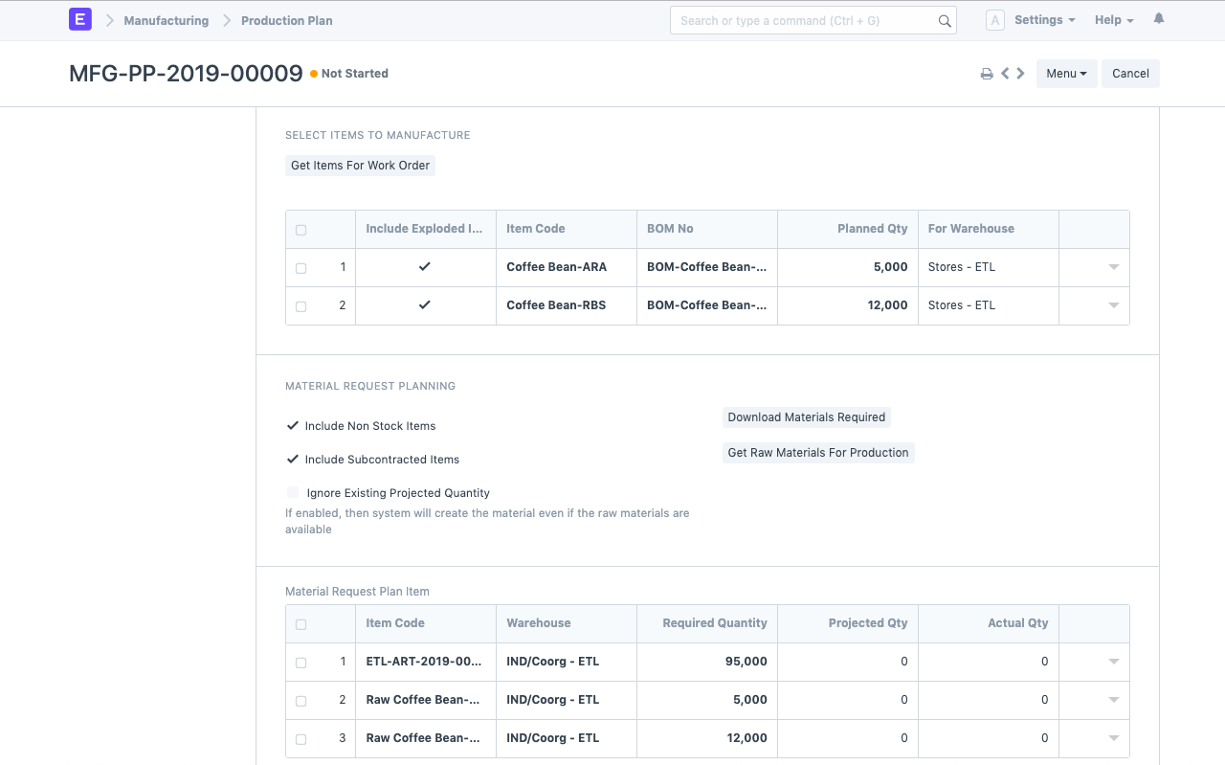Expand the 95,000 quantity row arrow
Image resolution: width=1225 pixels, height=765 pixels.
click(1113, 662)
